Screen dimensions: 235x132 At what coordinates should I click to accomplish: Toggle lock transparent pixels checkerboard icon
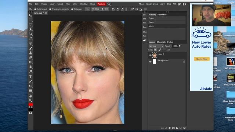155,50
